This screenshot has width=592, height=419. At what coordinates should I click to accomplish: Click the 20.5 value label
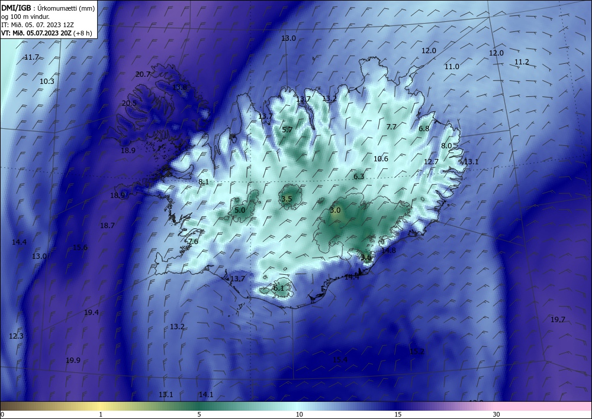coord(129,103)
